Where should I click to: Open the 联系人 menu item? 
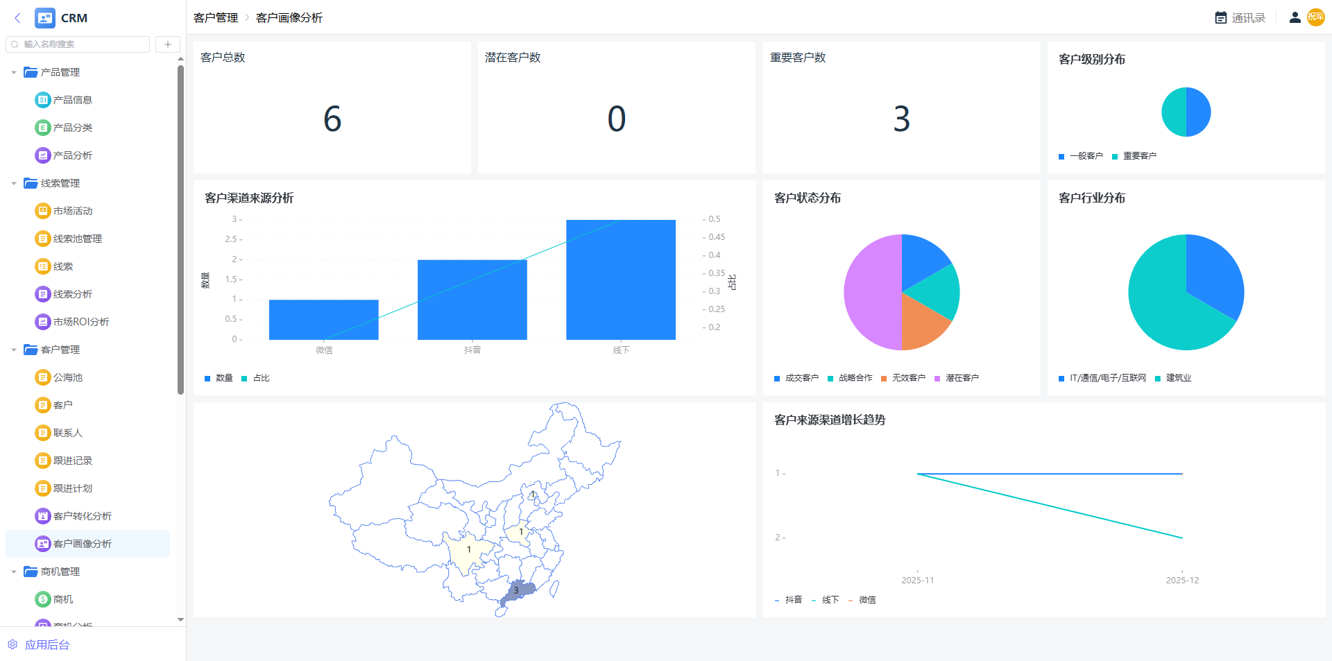(x=68, y=433)
